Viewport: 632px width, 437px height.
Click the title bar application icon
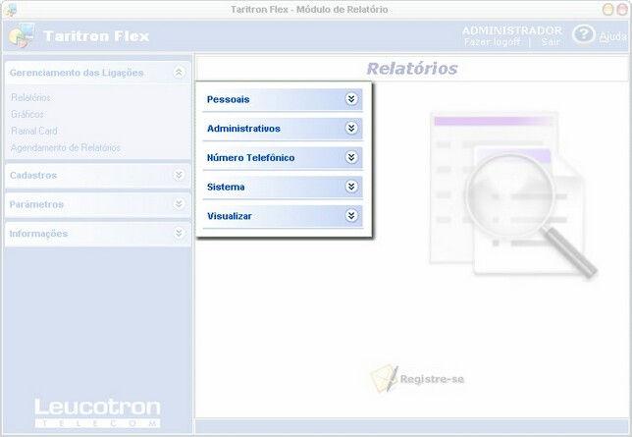(x=10, y=10)
